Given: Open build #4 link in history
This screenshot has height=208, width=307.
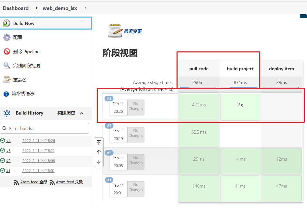Looking at the screenshot, I should pos(8,141).
